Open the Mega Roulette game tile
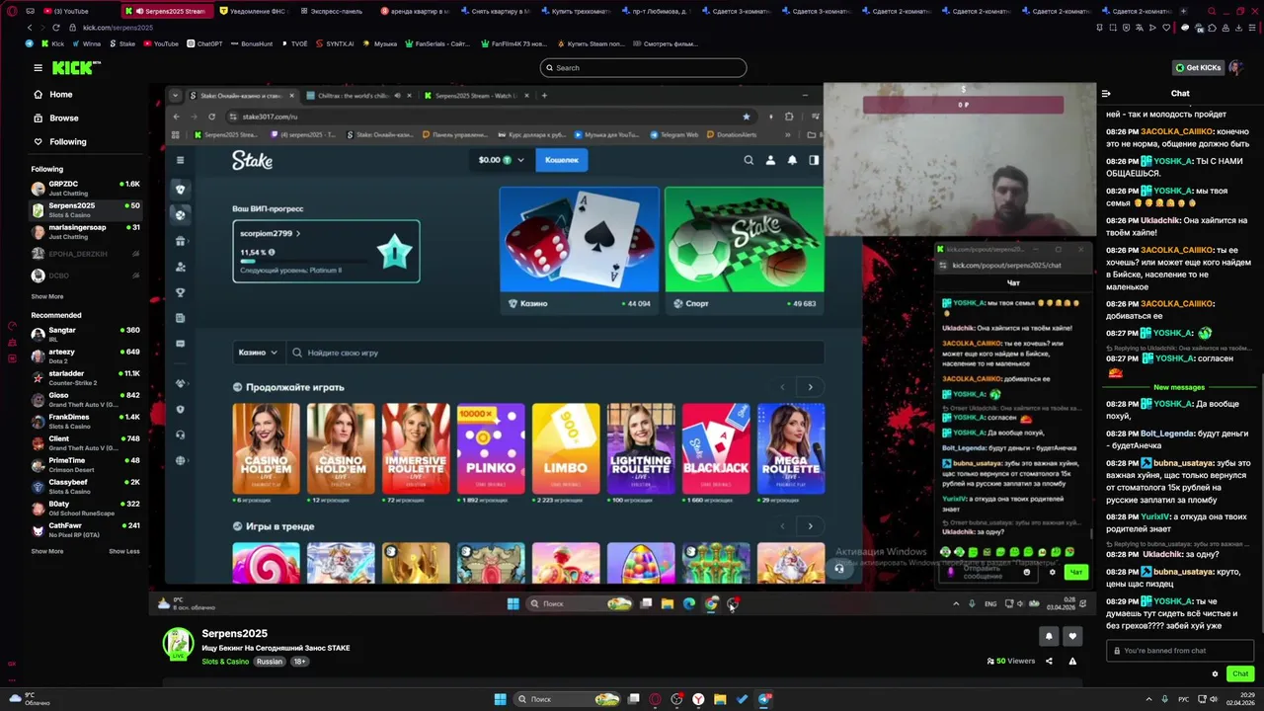Image resolution: width=1264 pixels, height=711 pixels. point(791,448)
